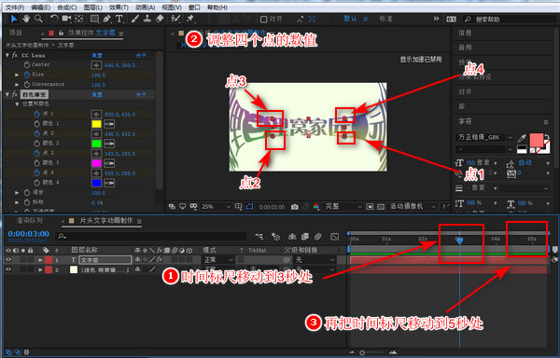Click the current time indicator at 03s

tap(459, 241)
